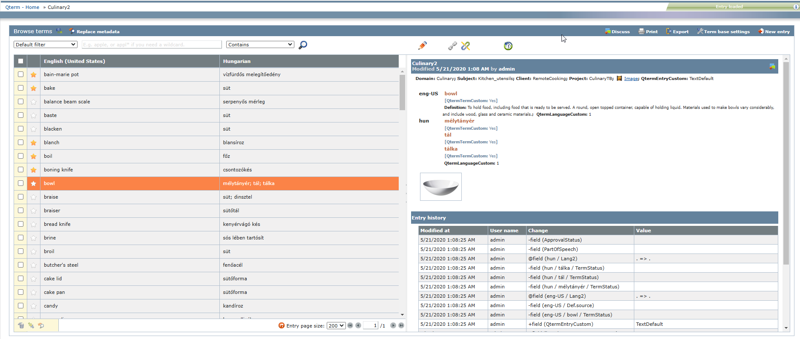The height and width of the screenshot is (339, 800).
Task: Toggle the select-all checkbox in header
Action: [x=20, y=61]
